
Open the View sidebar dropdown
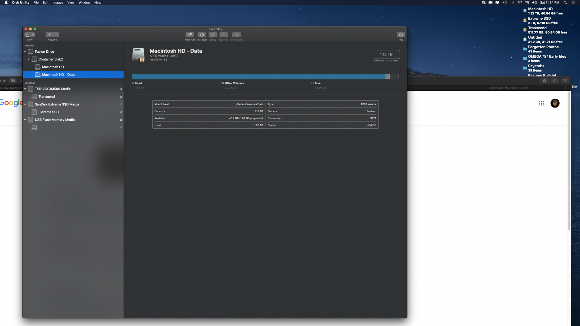30,35
